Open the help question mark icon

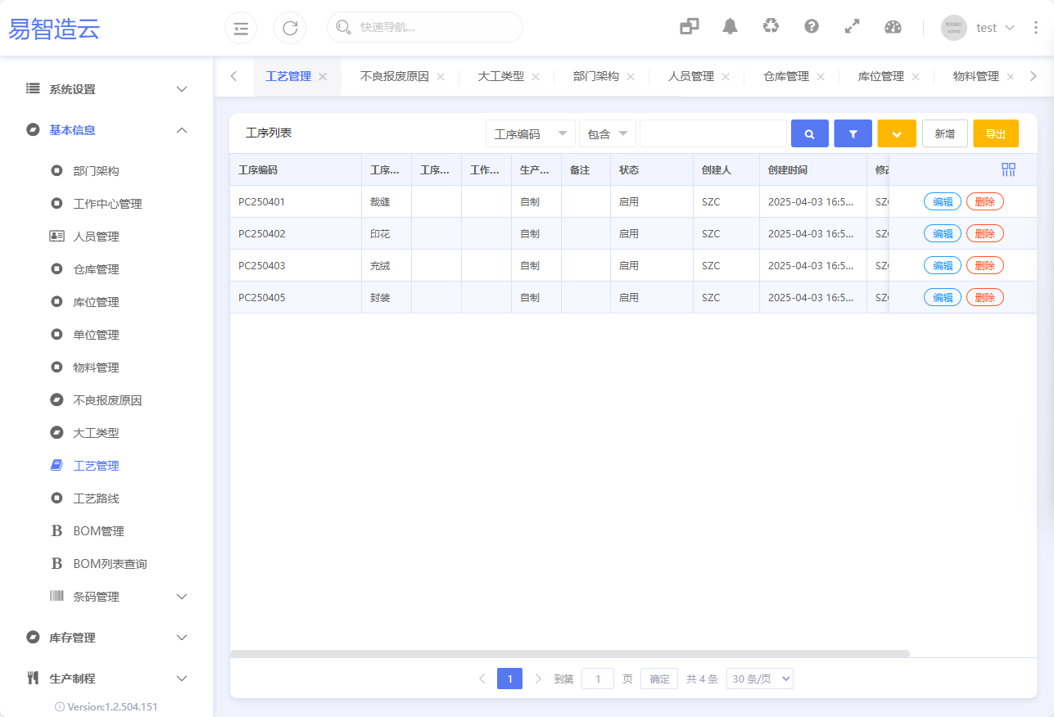(812, 27)
